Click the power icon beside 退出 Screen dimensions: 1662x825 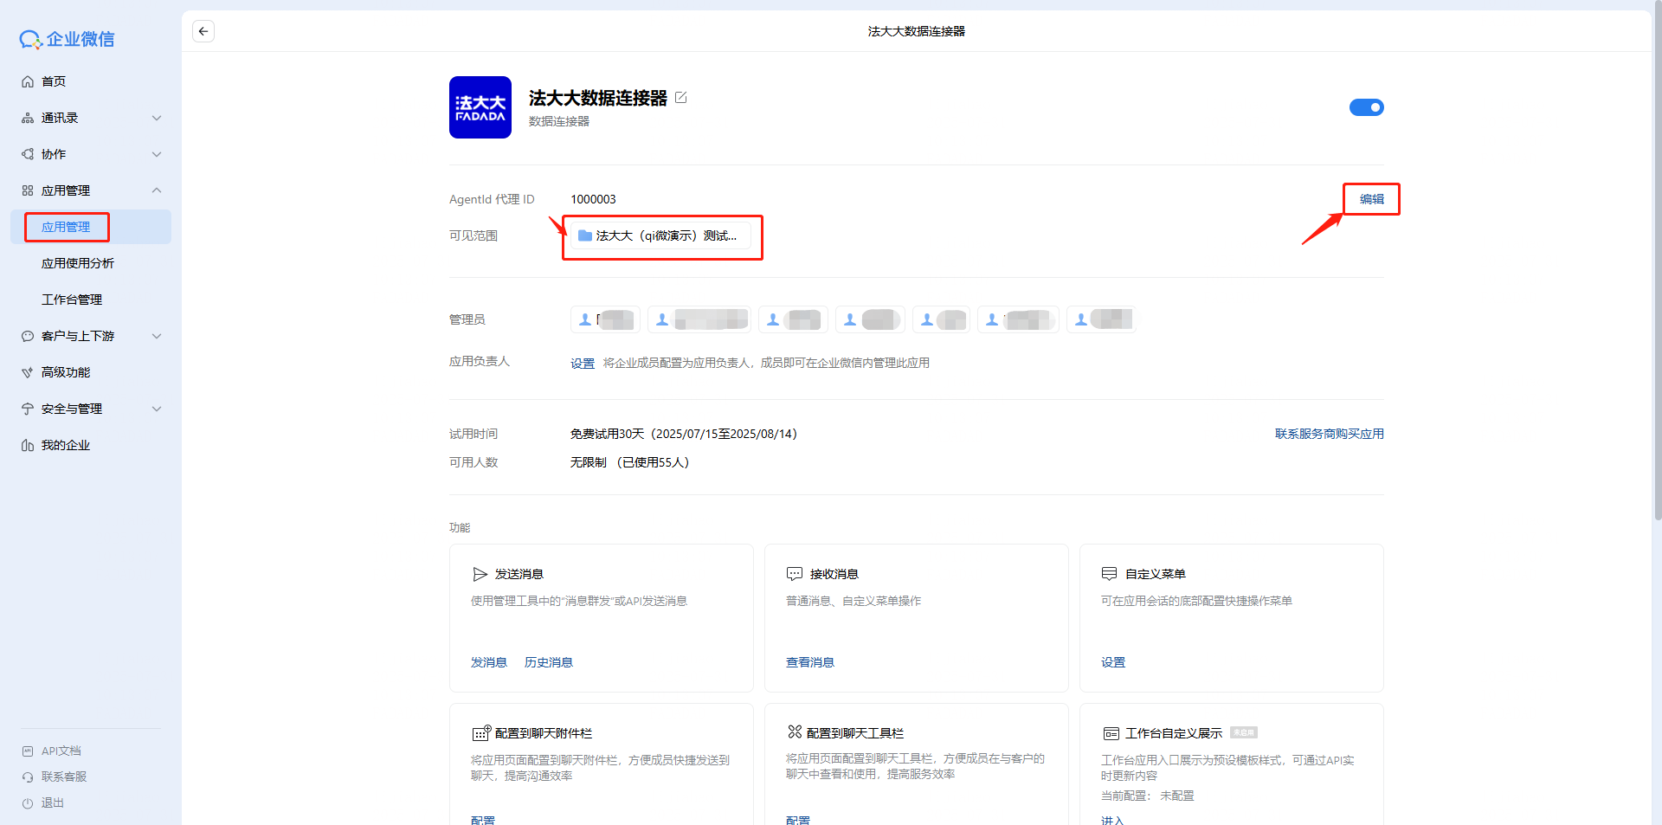pyautogui.click(x=28, y=803)
